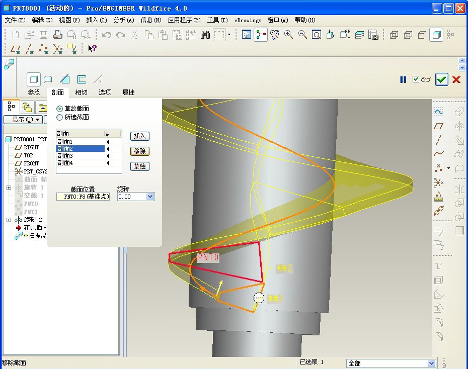Click the Cut scissors icon
Viewport: 468px width, 369px height.
pyautogui.click(x=134, y=35)
